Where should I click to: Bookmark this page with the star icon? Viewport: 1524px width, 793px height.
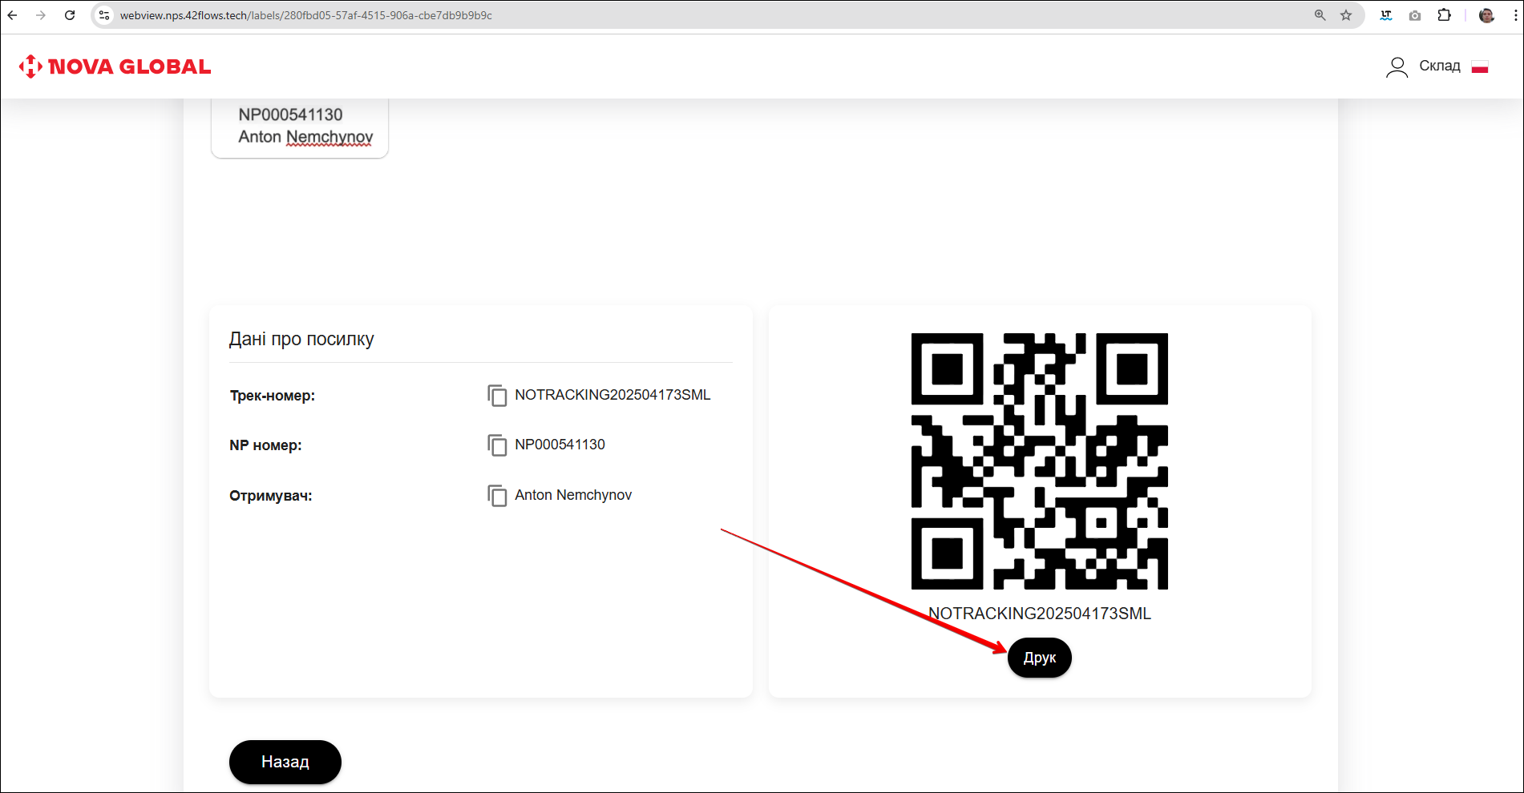1346,15
